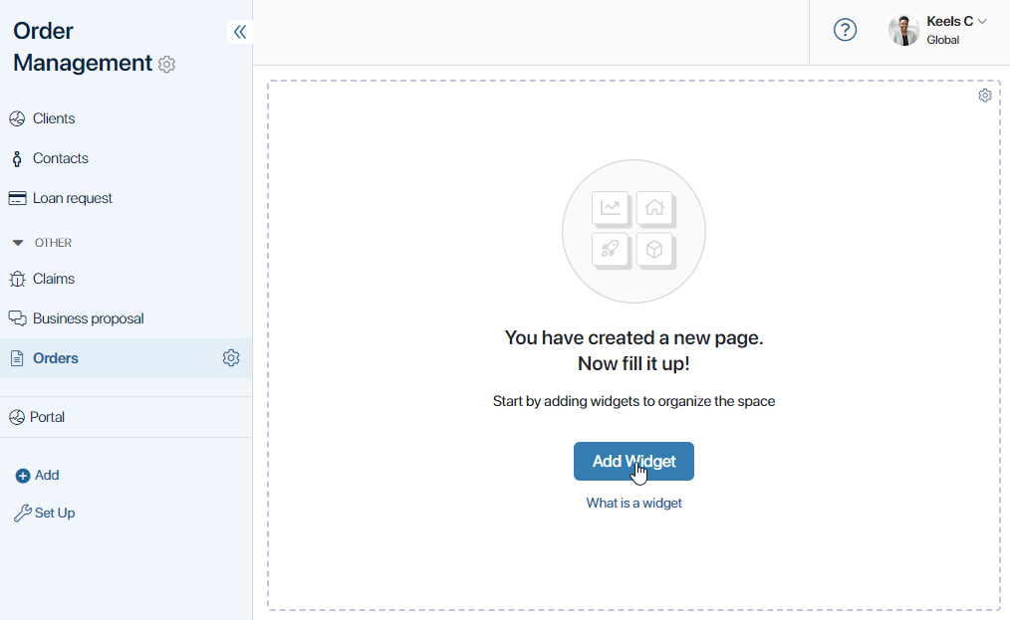Screen dimensions: 1010x620
Task: Open the Contacts section
Action: coord(61,158)
